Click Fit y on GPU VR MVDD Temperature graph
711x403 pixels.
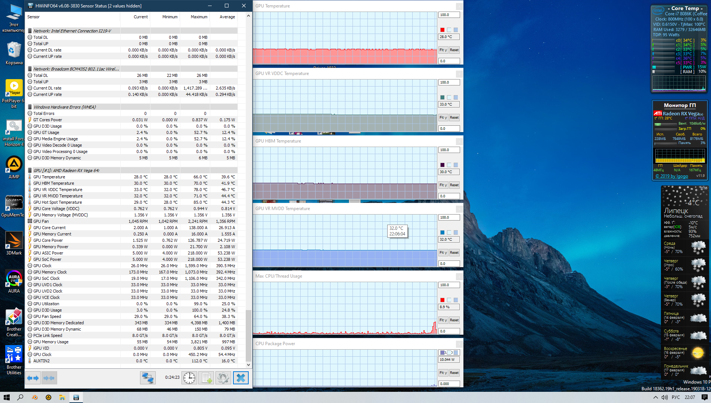pyautogui.click(x=443, y=253)
